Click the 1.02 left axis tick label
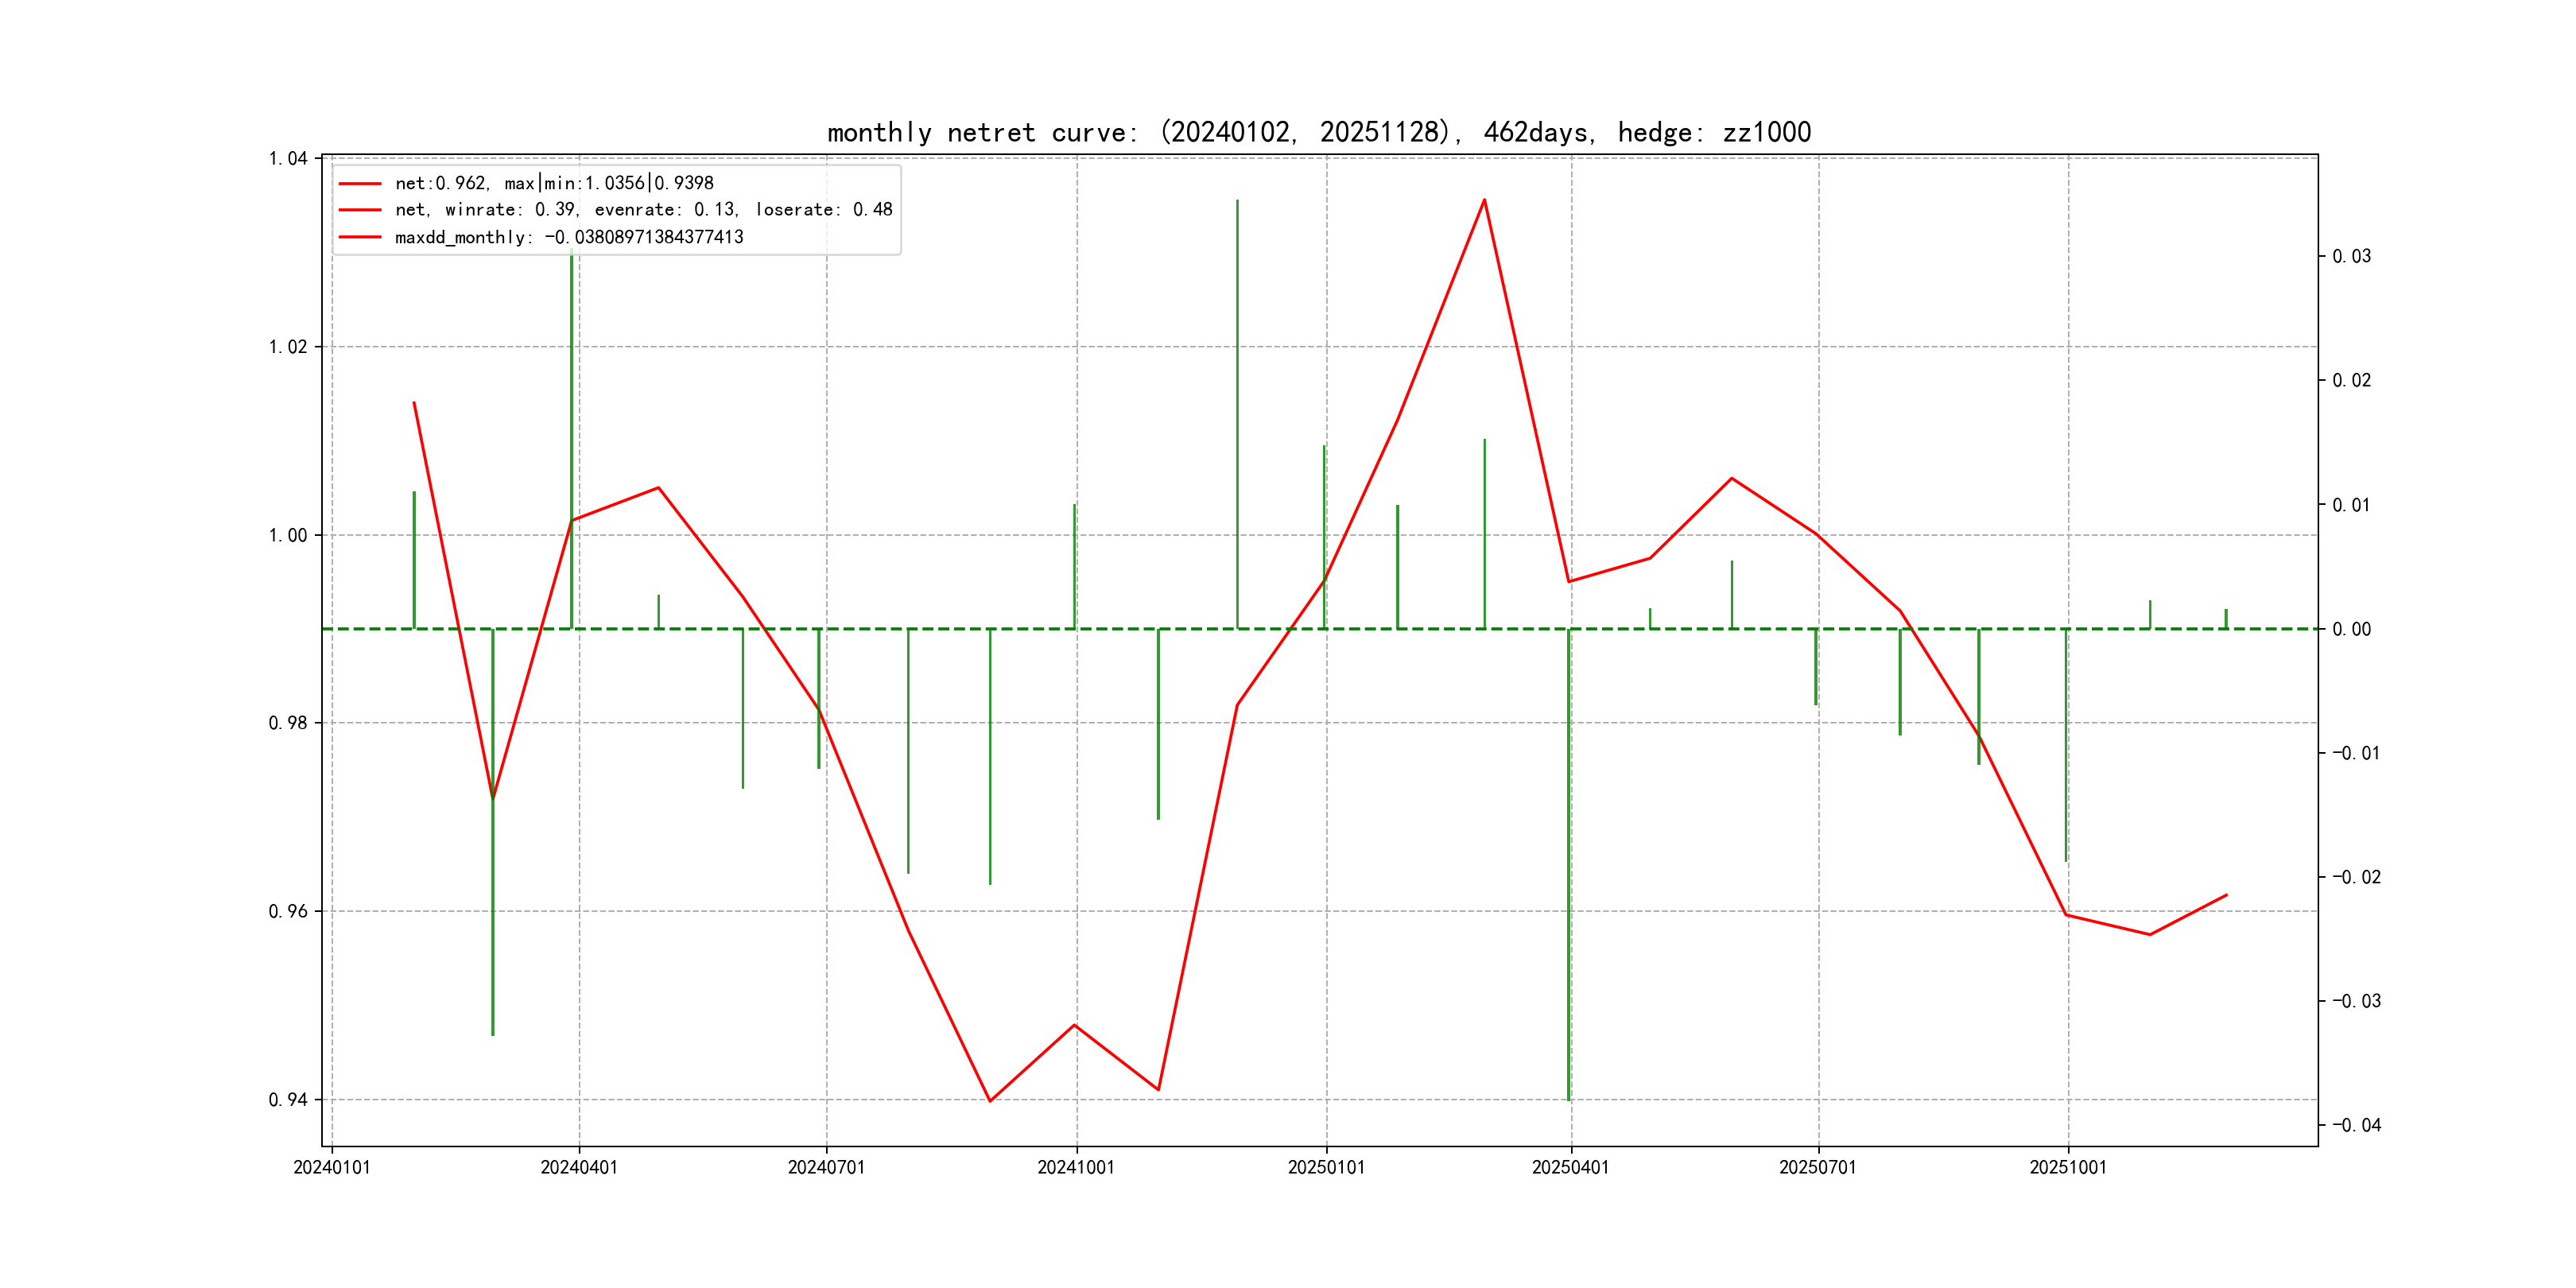This screenshot has height=1288, width=2576. pyautogui.click(x=288, y=347)
